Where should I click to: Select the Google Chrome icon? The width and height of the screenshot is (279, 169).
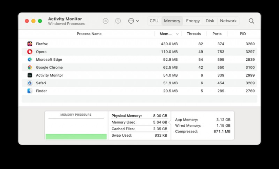click(30, 67)
